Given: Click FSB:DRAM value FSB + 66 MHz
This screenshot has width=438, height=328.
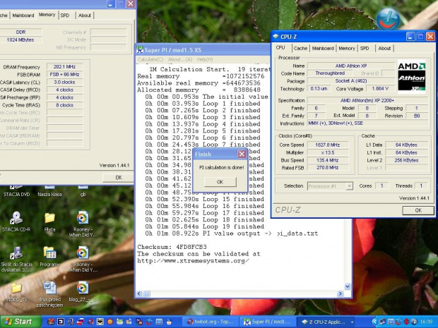Looking at the screenshot, I should (64, 75).
